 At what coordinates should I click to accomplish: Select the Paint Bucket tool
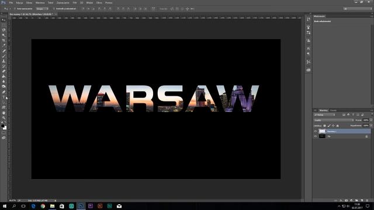pyautogui.click(x=4, y=76)
